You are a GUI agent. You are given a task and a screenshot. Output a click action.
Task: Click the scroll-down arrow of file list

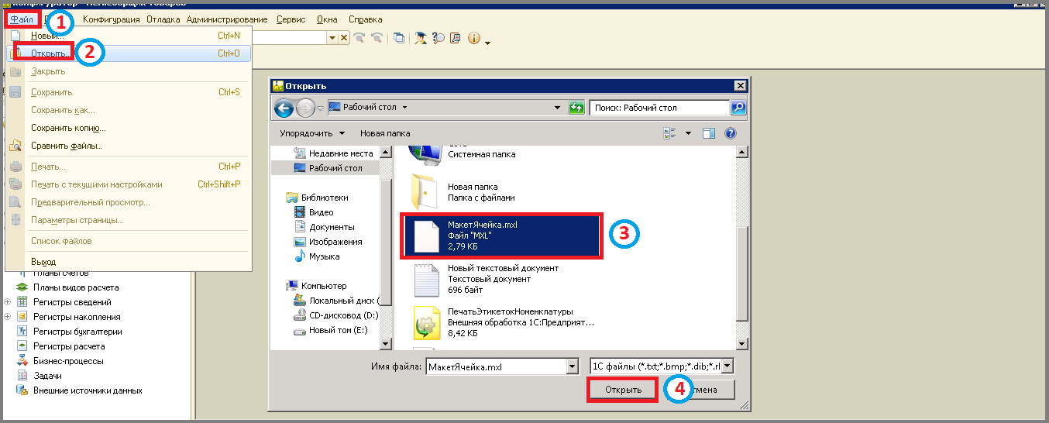(x=741, y=344)
